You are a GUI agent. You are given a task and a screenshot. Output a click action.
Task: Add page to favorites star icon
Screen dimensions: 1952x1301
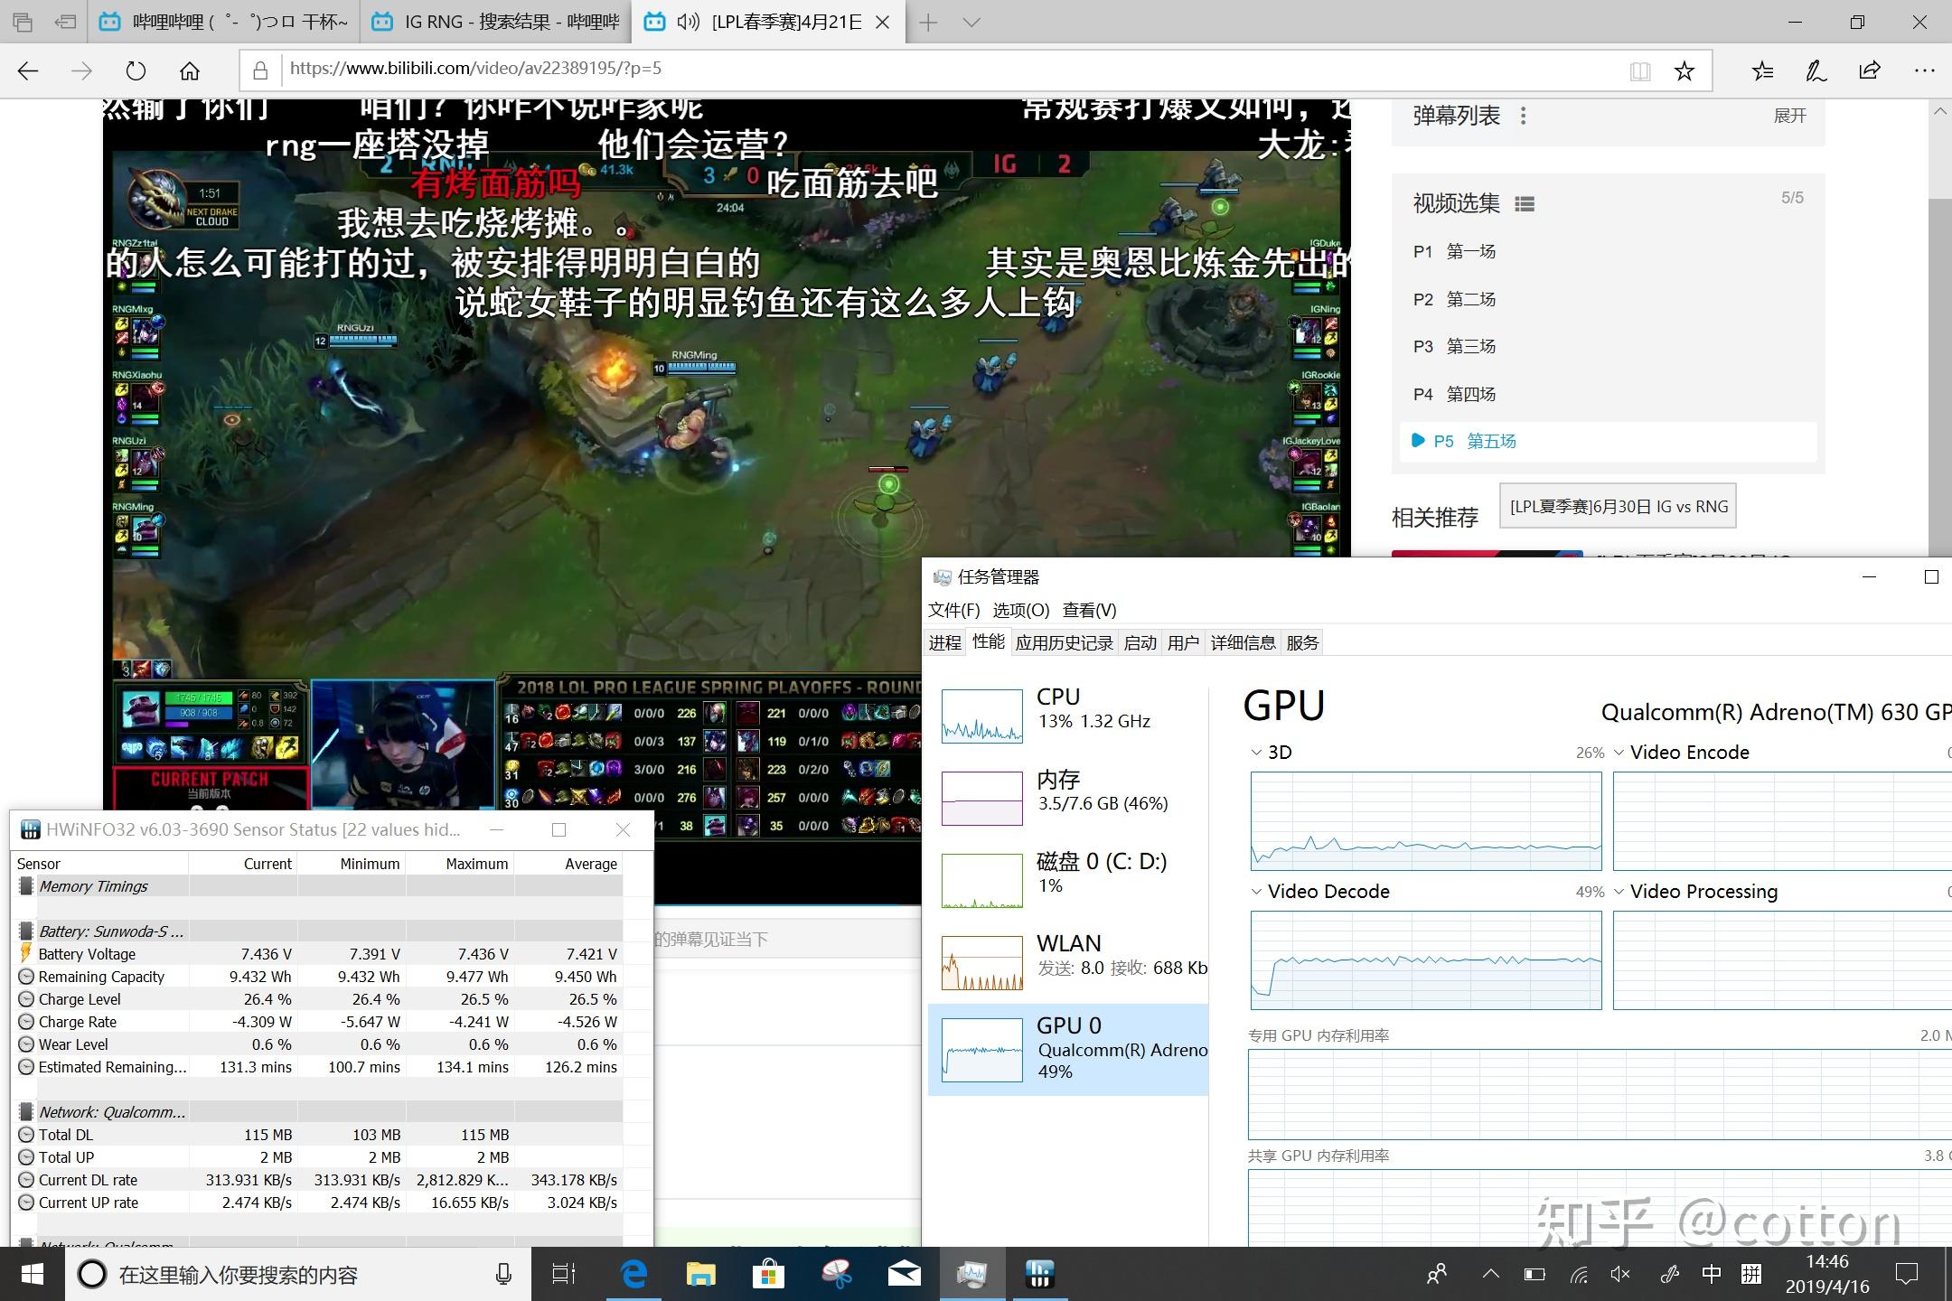(x=1684, y=70)
